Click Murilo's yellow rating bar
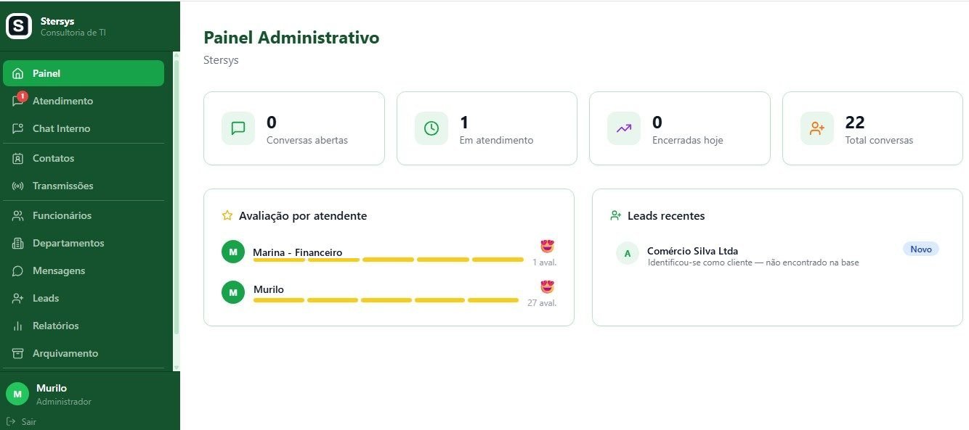This screenshot has height=430, width=969. point(386,300)
